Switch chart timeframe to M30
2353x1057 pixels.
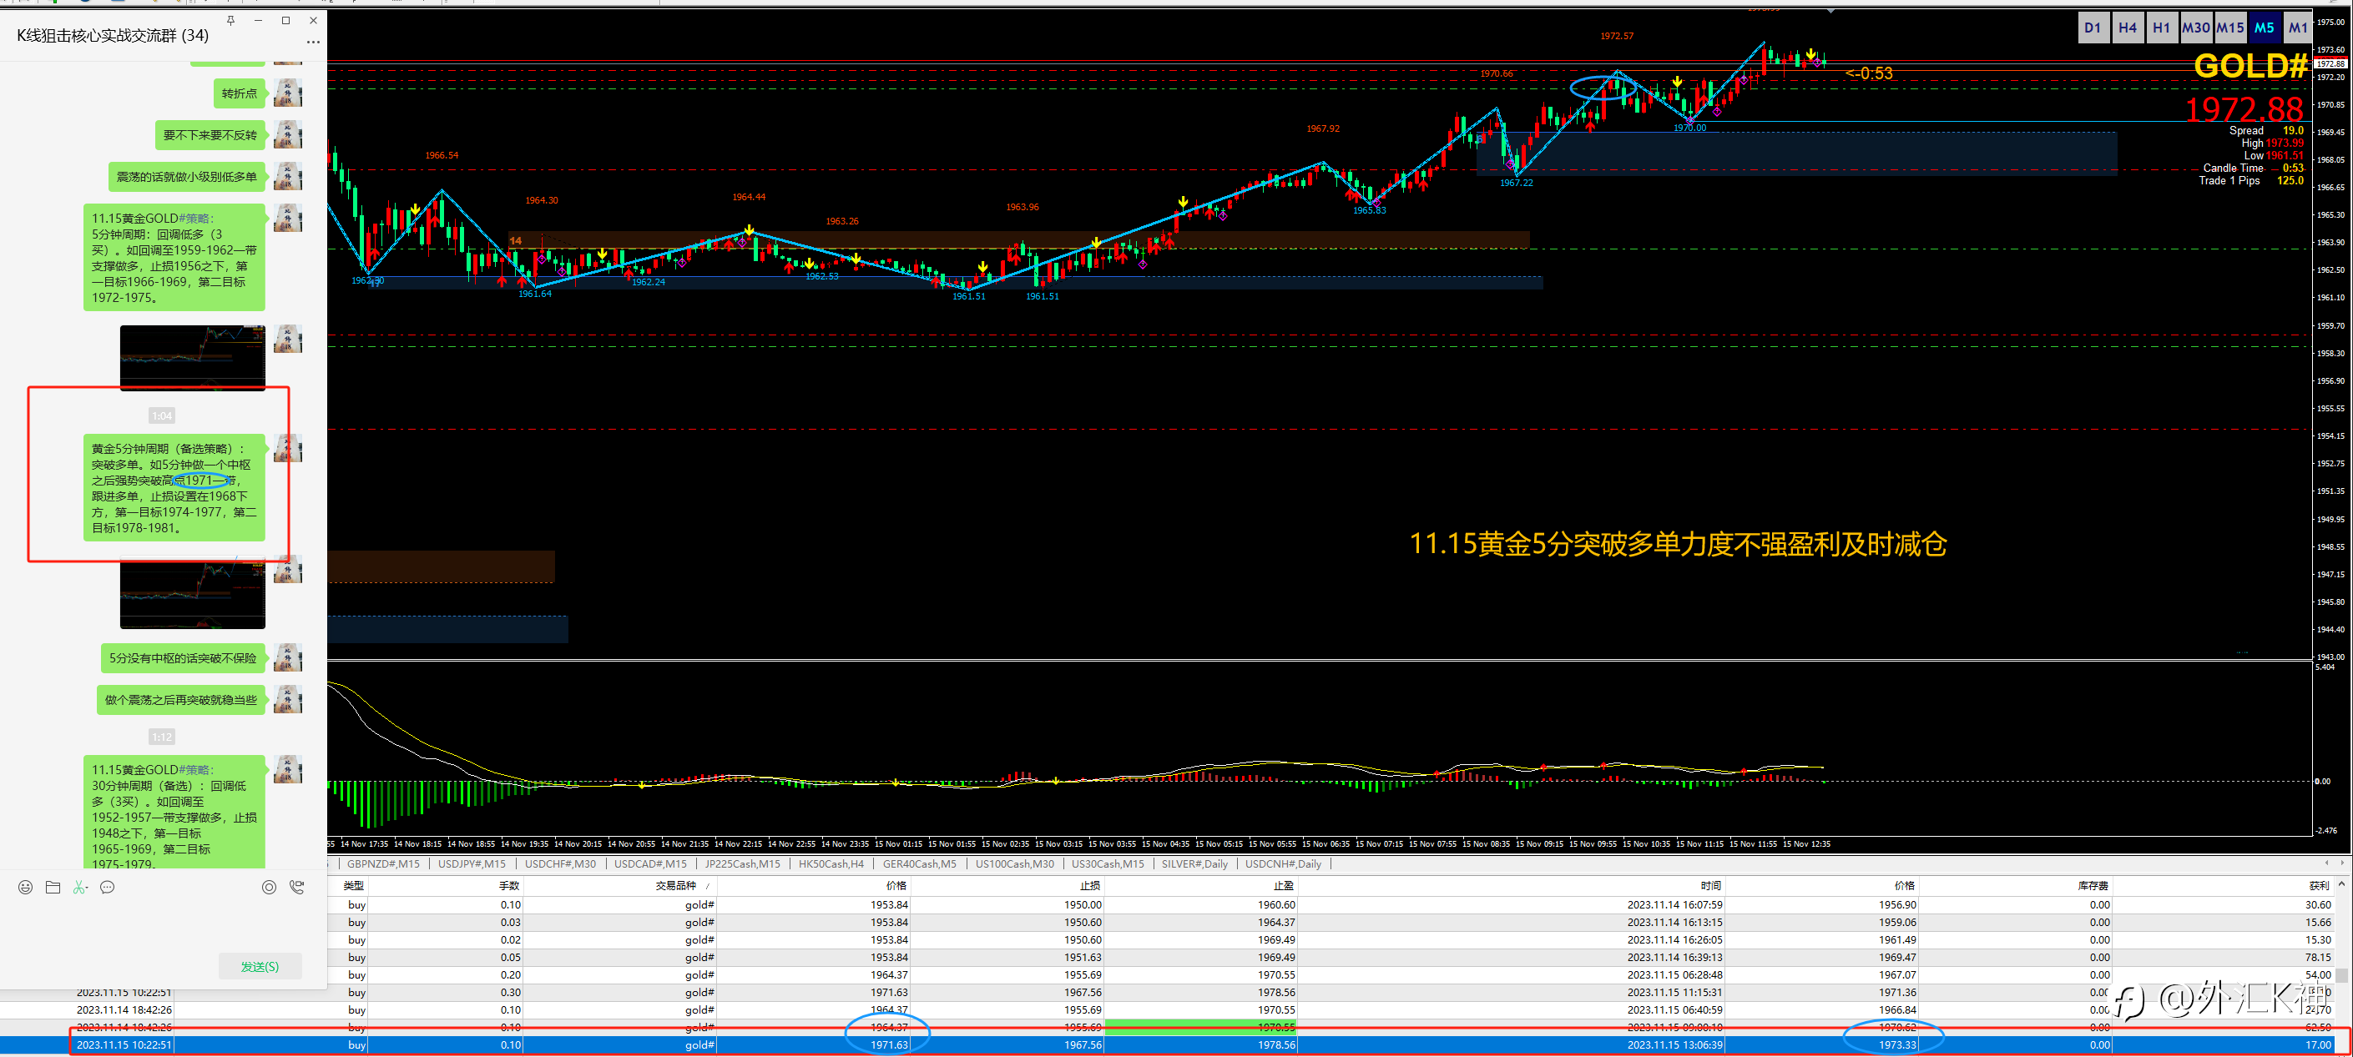point(2196,28)
